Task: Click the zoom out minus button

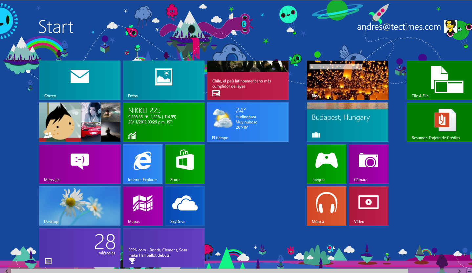Action: [x=469, y=271]
